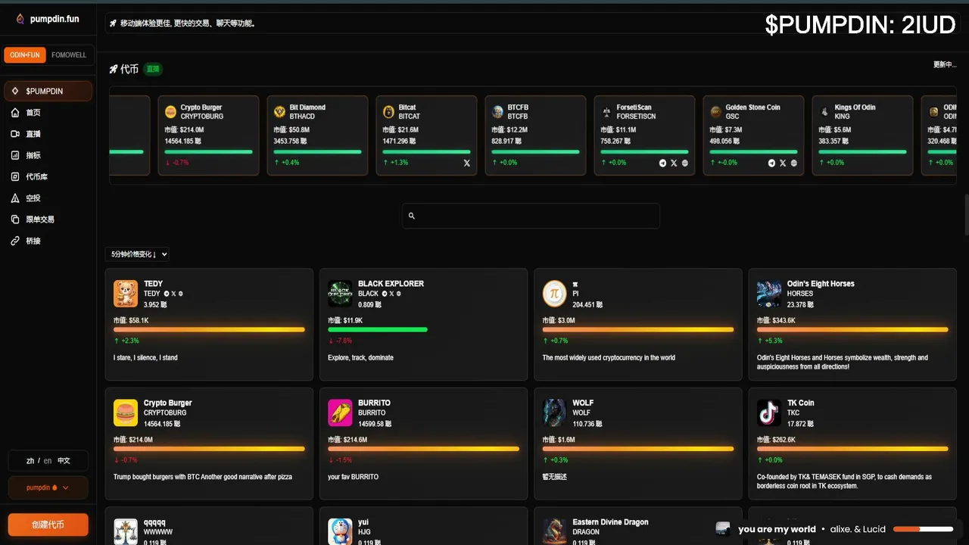
Task: Open the 直播 live stream sidebar icon
Action: coord(15,134)
